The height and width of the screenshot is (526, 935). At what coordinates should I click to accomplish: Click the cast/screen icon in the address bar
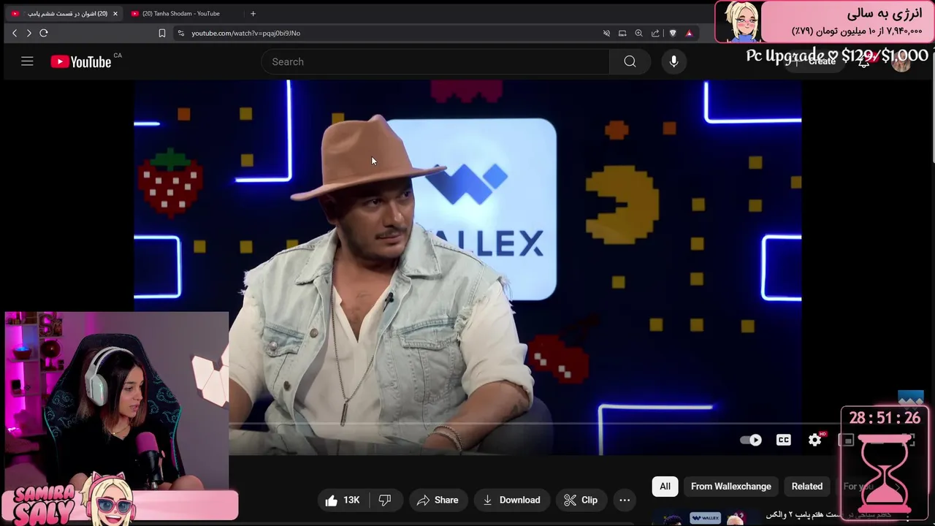(622, 33)
